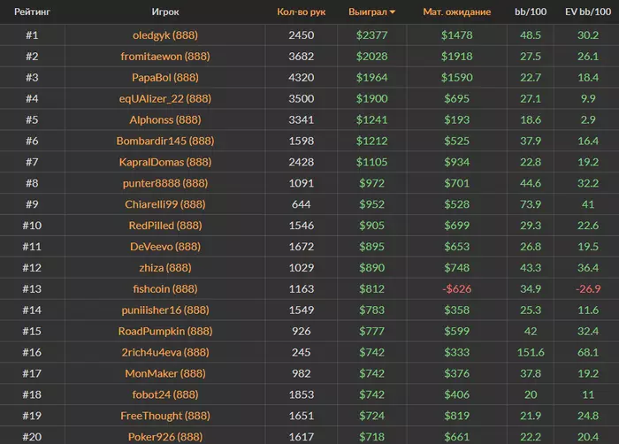
Task: Select the negative -$626 expectation value
Action: [457, 288]
